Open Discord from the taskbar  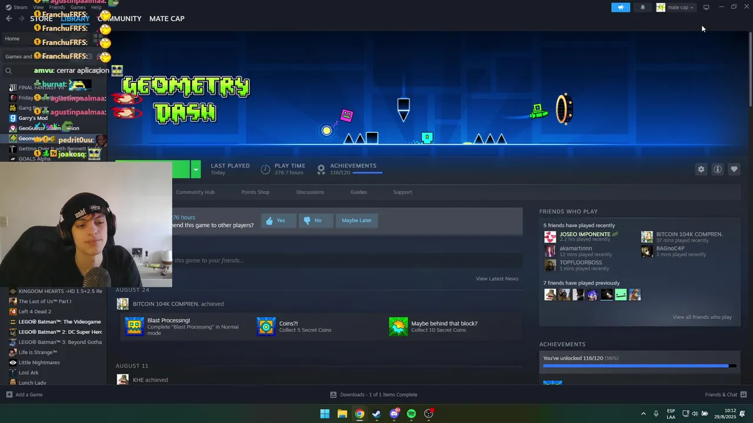click(x=394, y=414)
